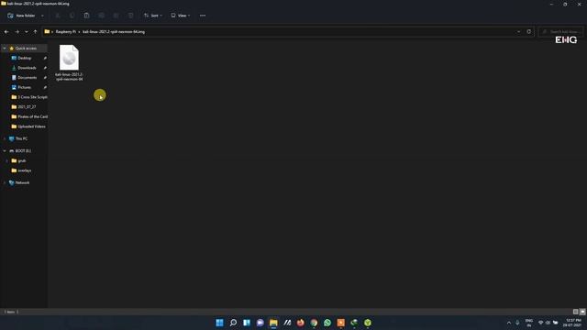Open the Pirates of the Carib folder

pos(29,116)
